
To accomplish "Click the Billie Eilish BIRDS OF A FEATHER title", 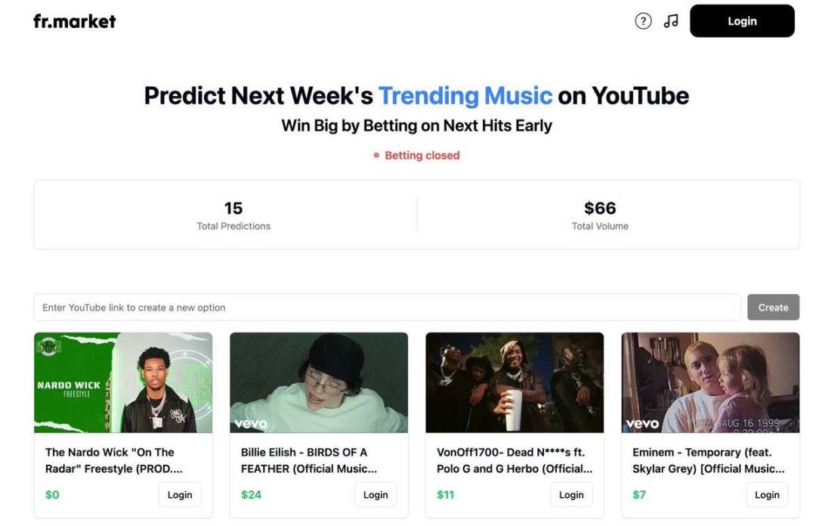I will (309, 460).
